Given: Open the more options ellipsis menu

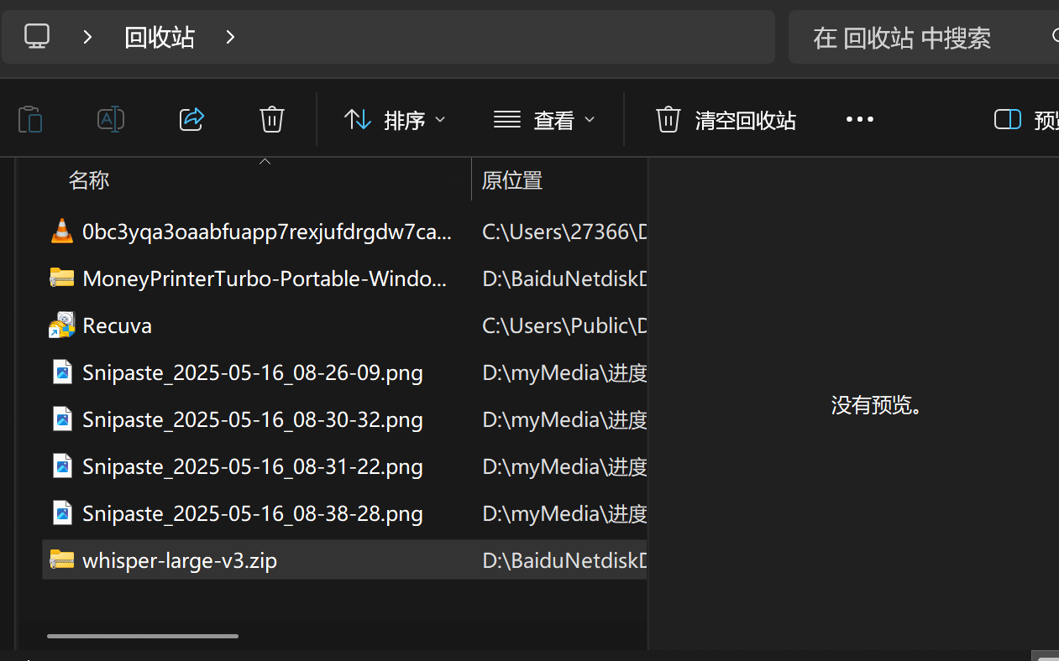Looking at the screenshot, I should [859, 120].
